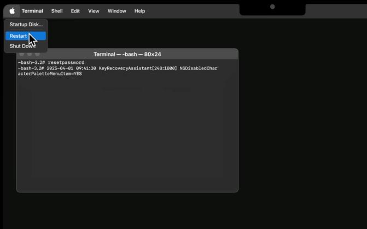The height and width of the screenshot is (229, 367).
Task: Choose Startup Disk… from Apple menu
Action: point(26,25)
